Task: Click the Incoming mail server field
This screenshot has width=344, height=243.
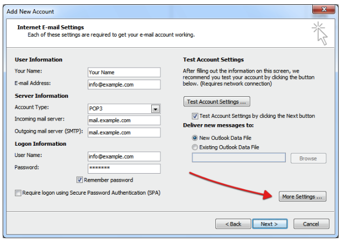Action: pos(124,120)
